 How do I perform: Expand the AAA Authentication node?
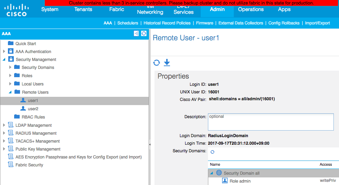click(x=4, y=51)
